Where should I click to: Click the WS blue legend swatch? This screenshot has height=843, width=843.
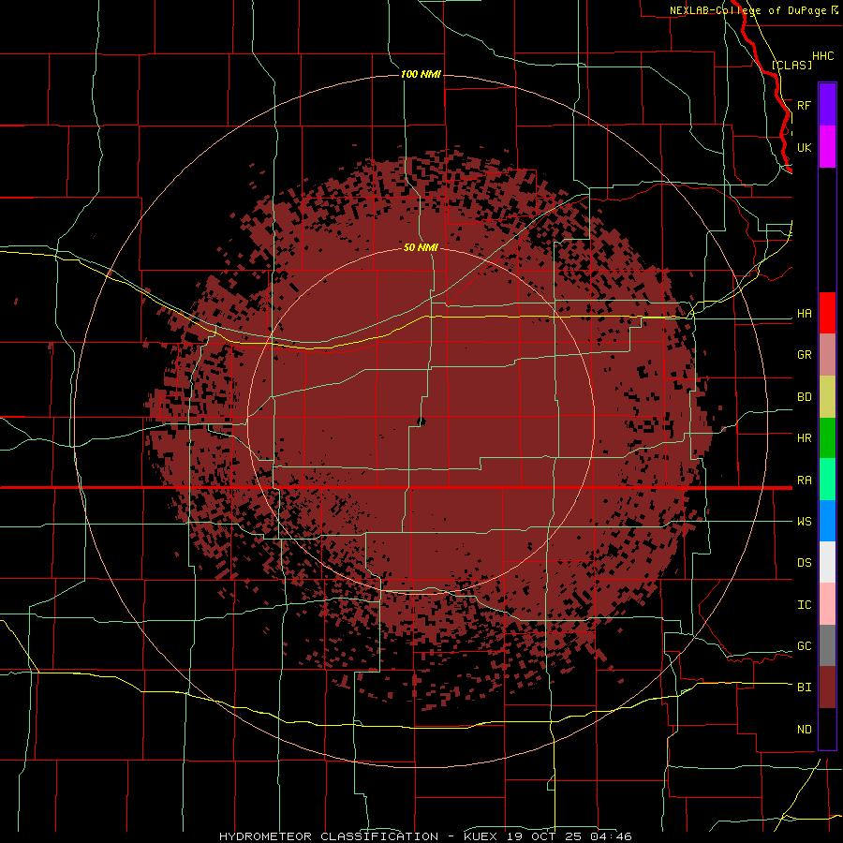click(x=827, y=521)
